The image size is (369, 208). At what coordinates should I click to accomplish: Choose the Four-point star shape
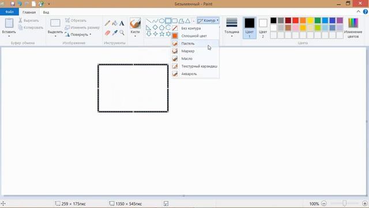[155, 34]
